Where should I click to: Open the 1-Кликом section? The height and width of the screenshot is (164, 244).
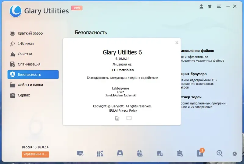pyautogui.click(x=33, y=44)
